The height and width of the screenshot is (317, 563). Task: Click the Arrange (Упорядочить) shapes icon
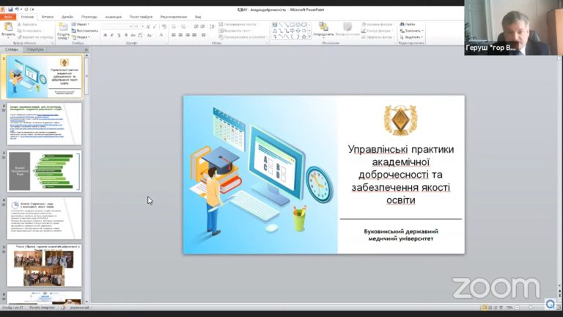tap(323, 27)
